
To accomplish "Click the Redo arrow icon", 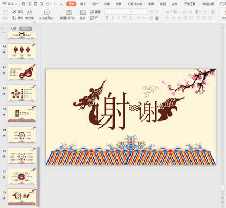I will tap(55, 4).
